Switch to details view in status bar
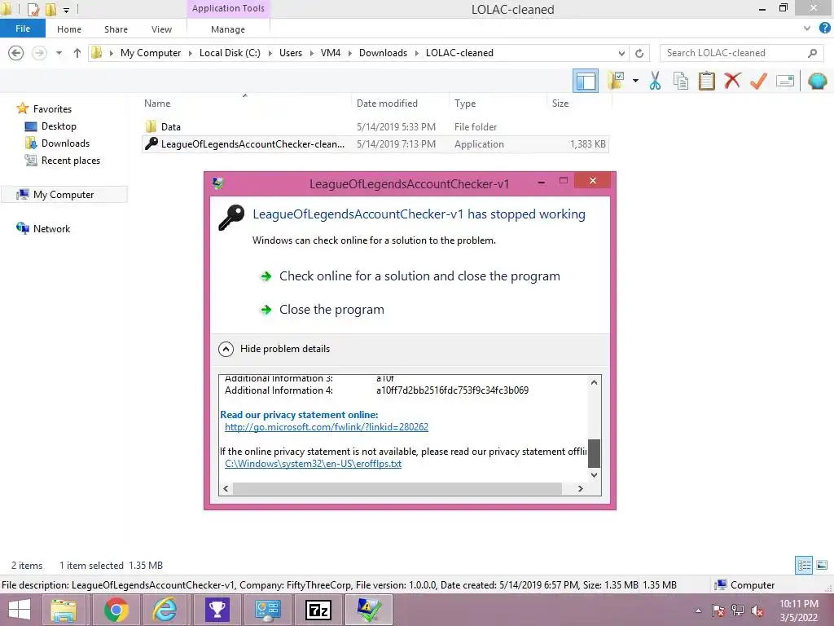This screenshot has height=626, width=834. click(804, 565)
